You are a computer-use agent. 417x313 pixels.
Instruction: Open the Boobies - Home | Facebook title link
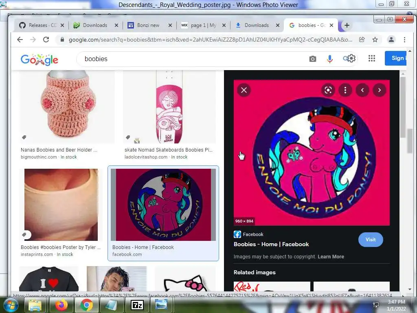point(271,244)
